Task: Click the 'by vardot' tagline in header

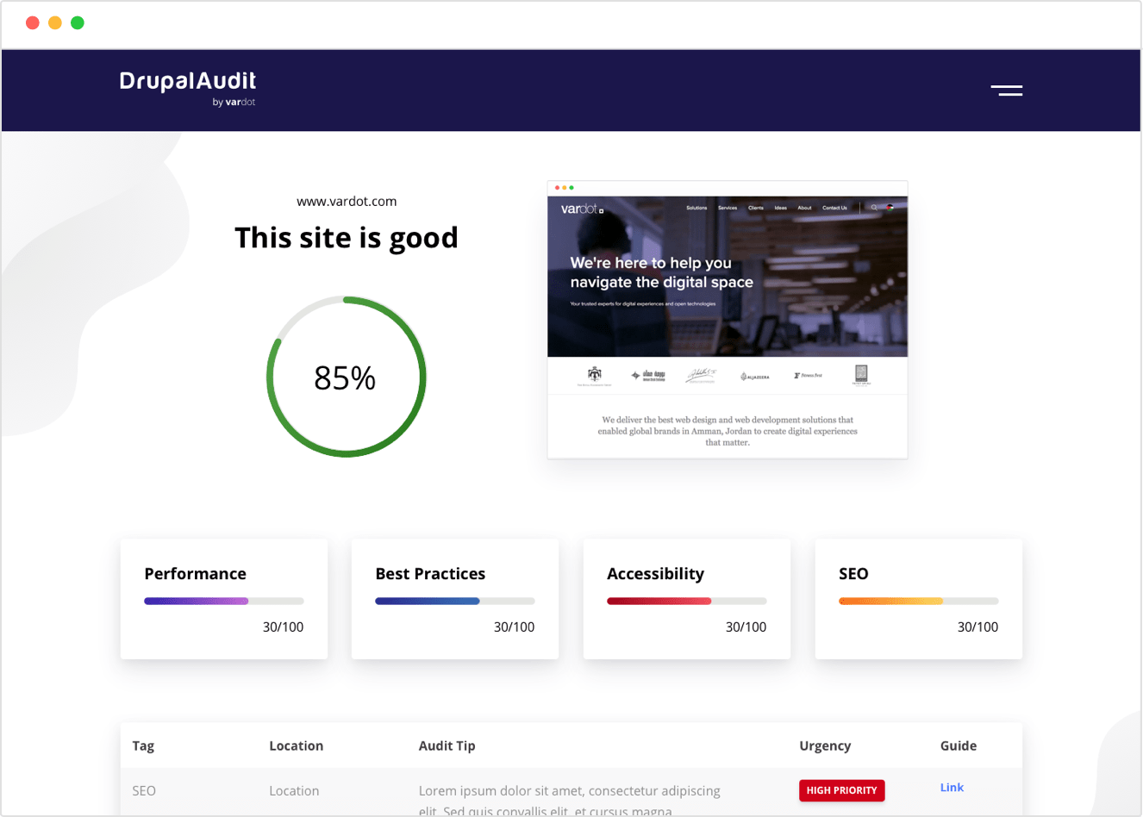Action: (234, 102)
